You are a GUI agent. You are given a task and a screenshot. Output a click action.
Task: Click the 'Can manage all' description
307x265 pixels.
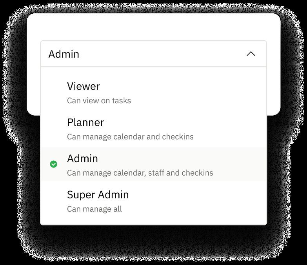point(94,209)
